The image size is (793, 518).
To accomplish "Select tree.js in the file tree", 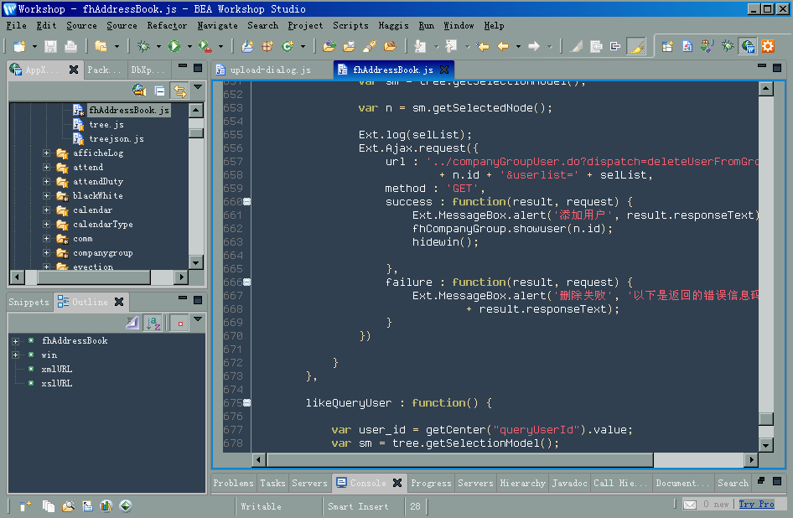I will (x=106, y=124).
